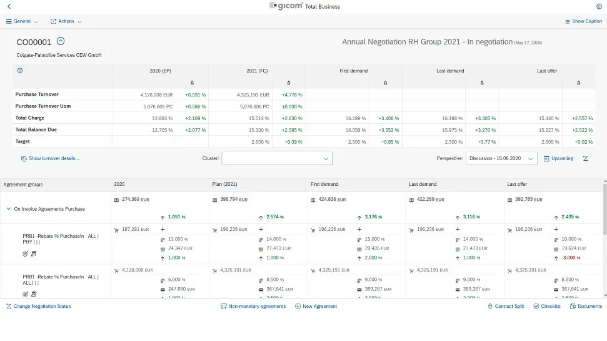Click the vertical scrollbar of the agreements table
The height and width of the screenshot is (341, 607).
point(604,238)
